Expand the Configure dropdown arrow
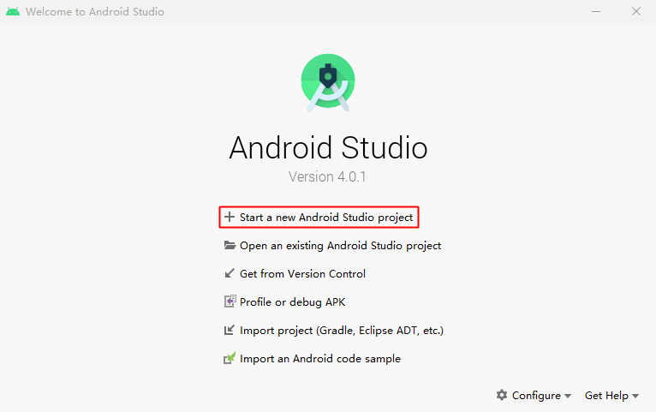The image size is (656, 412). coord(567,396)
